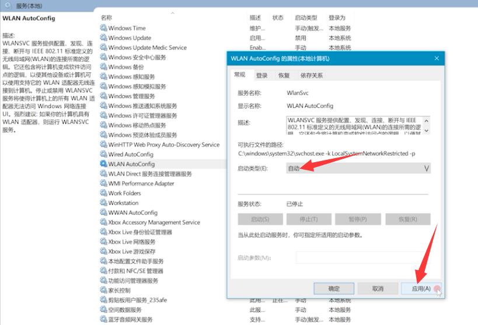
Task: Open the 恢复 tab
Action: [284, 75]
